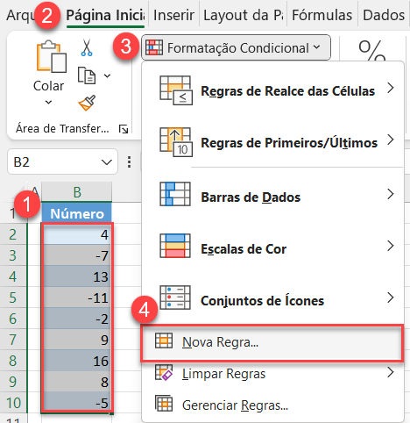Screen dimensions: 410x423
Task: Click the Copy icon in clipboard group
Action: pyautogui.click(x=87, y=75)
